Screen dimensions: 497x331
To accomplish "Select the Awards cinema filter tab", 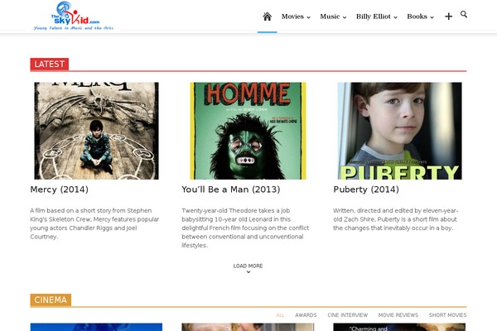I will 306,314.
